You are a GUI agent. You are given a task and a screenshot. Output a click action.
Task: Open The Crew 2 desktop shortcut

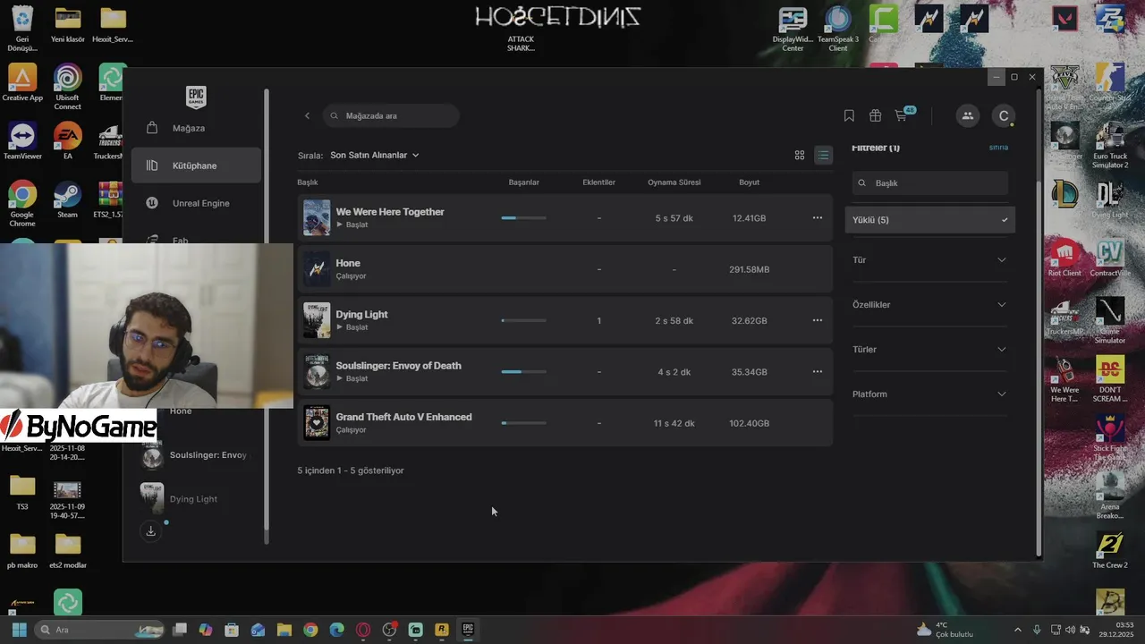point(1110,551)
